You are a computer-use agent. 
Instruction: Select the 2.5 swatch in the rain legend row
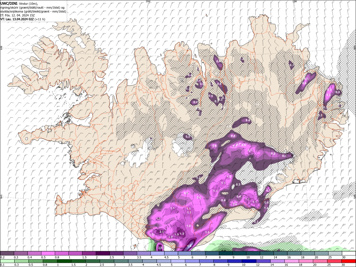107,261
